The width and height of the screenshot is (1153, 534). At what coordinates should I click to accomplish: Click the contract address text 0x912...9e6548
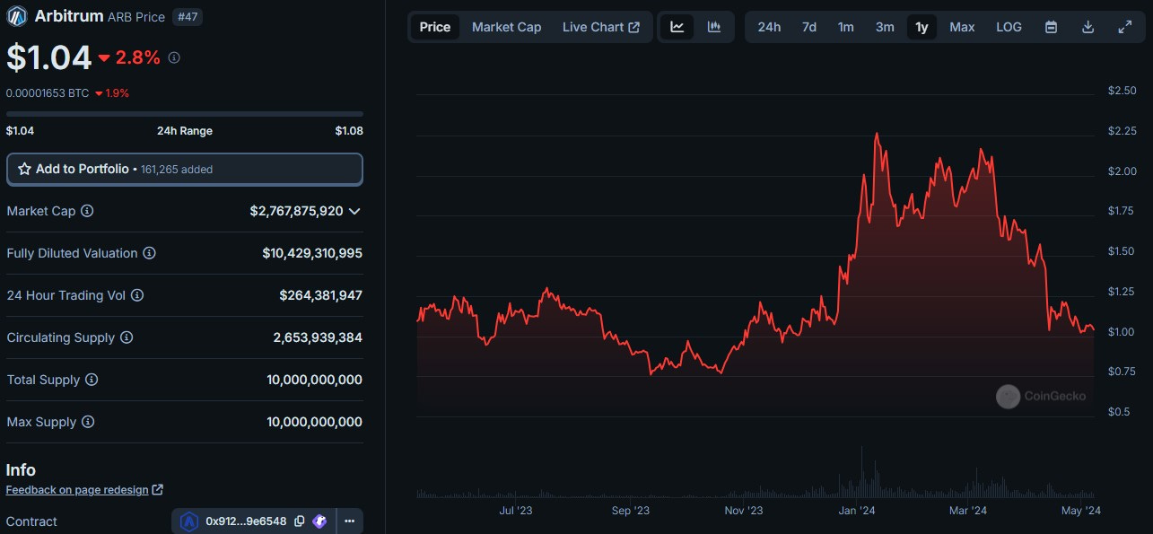(x=246, y=521)
